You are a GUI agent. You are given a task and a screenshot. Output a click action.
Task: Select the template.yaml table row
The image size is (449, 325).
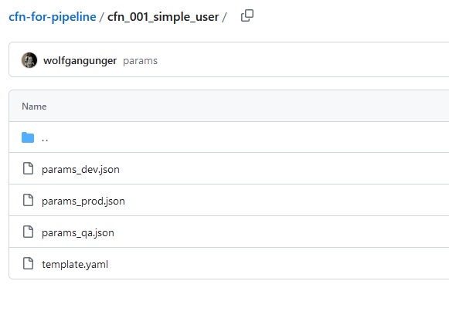[229, 263]
